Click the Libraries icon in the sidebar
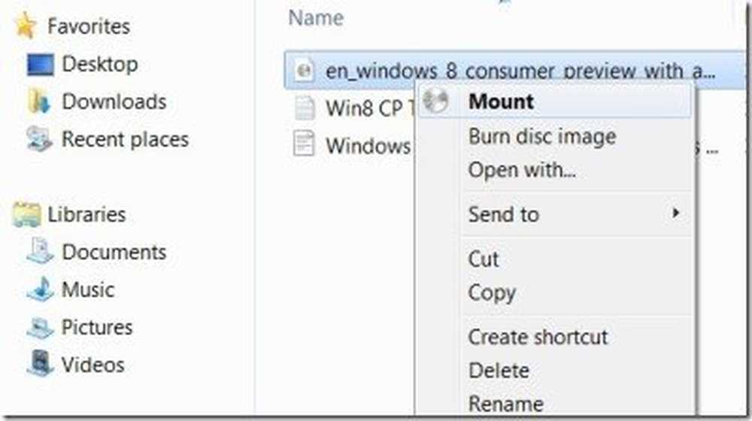The width and height of the screenshot is (752, 421). tap(27, 215)
